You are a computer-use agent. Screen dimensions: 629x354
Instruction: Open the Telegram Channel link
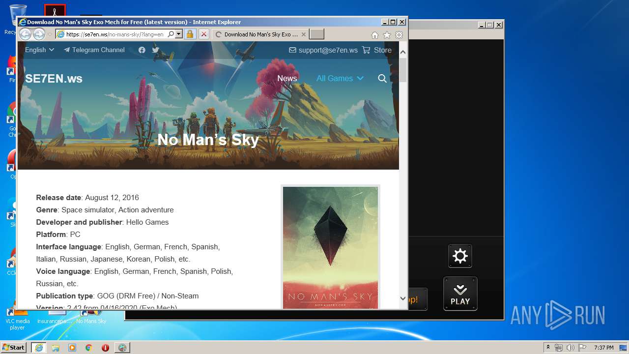[x=94, y=50]
